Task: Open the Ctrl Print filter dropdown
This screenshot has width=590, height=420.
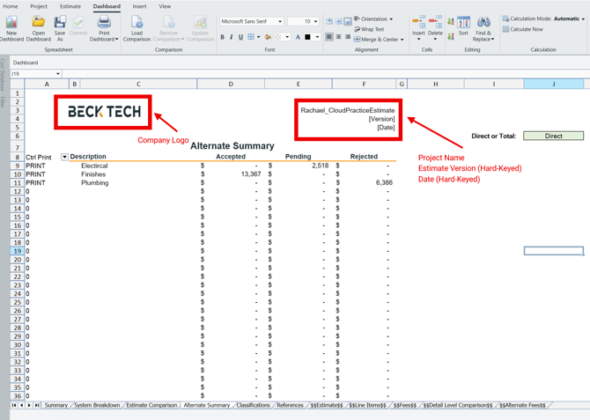Action: (x=64, y=157)
